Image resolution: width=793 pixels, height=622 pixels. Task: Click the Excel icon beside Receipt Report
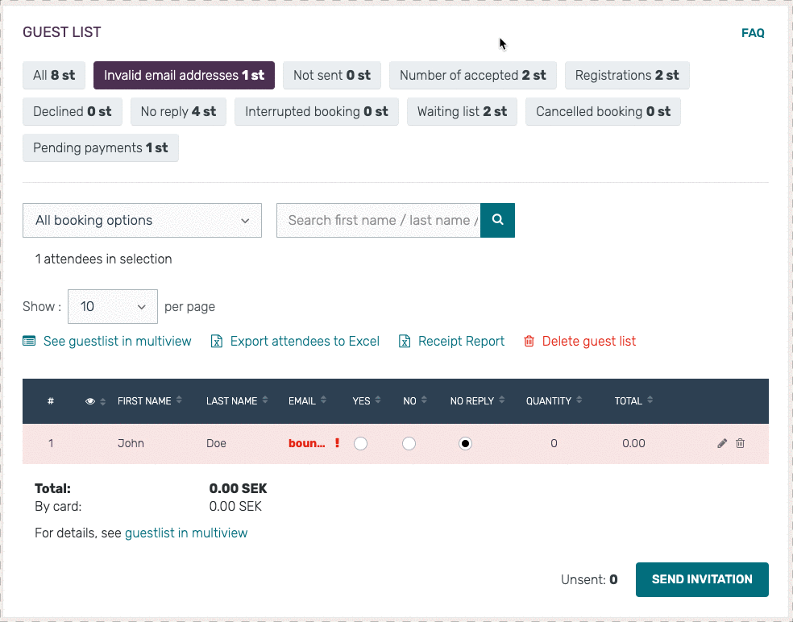tap(405, 342)
